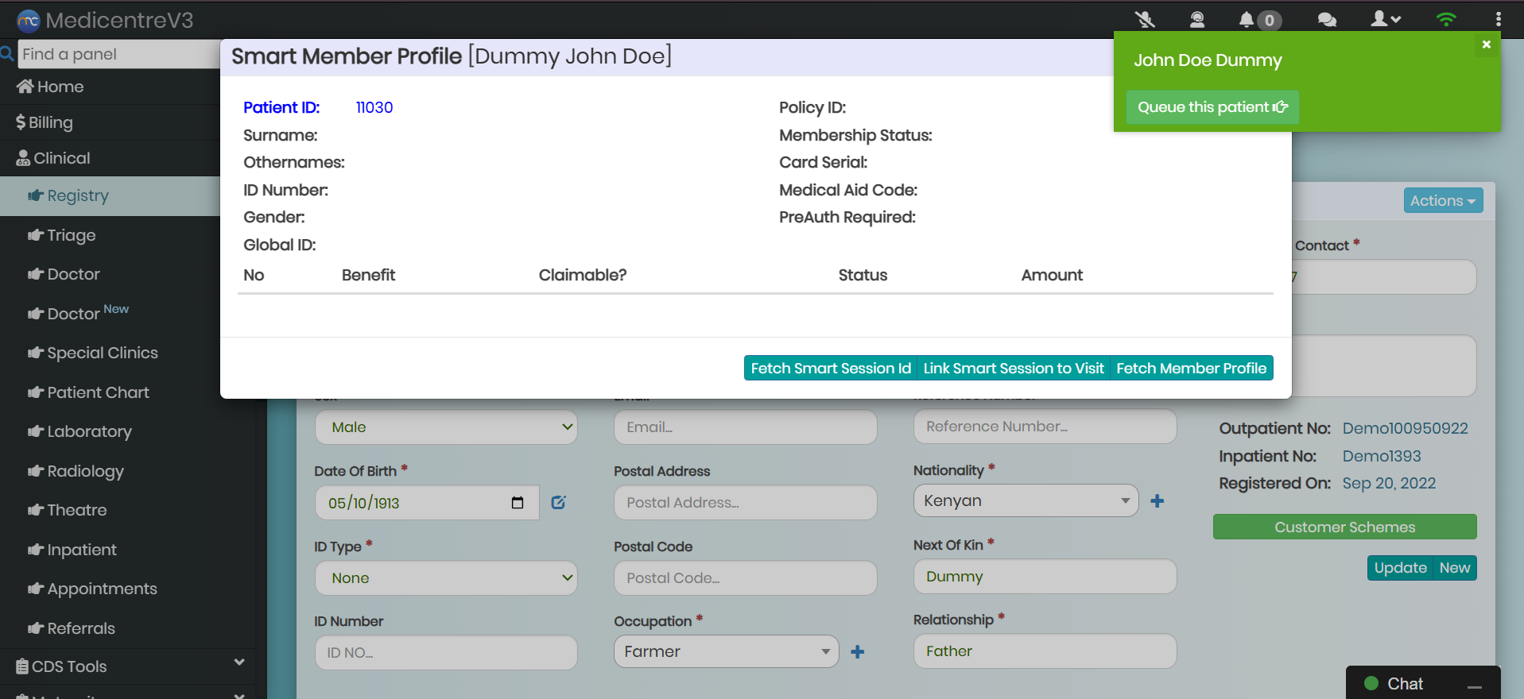
Task: Go to Laboratory panel in sidebar
Action: (x=89, y=431)
